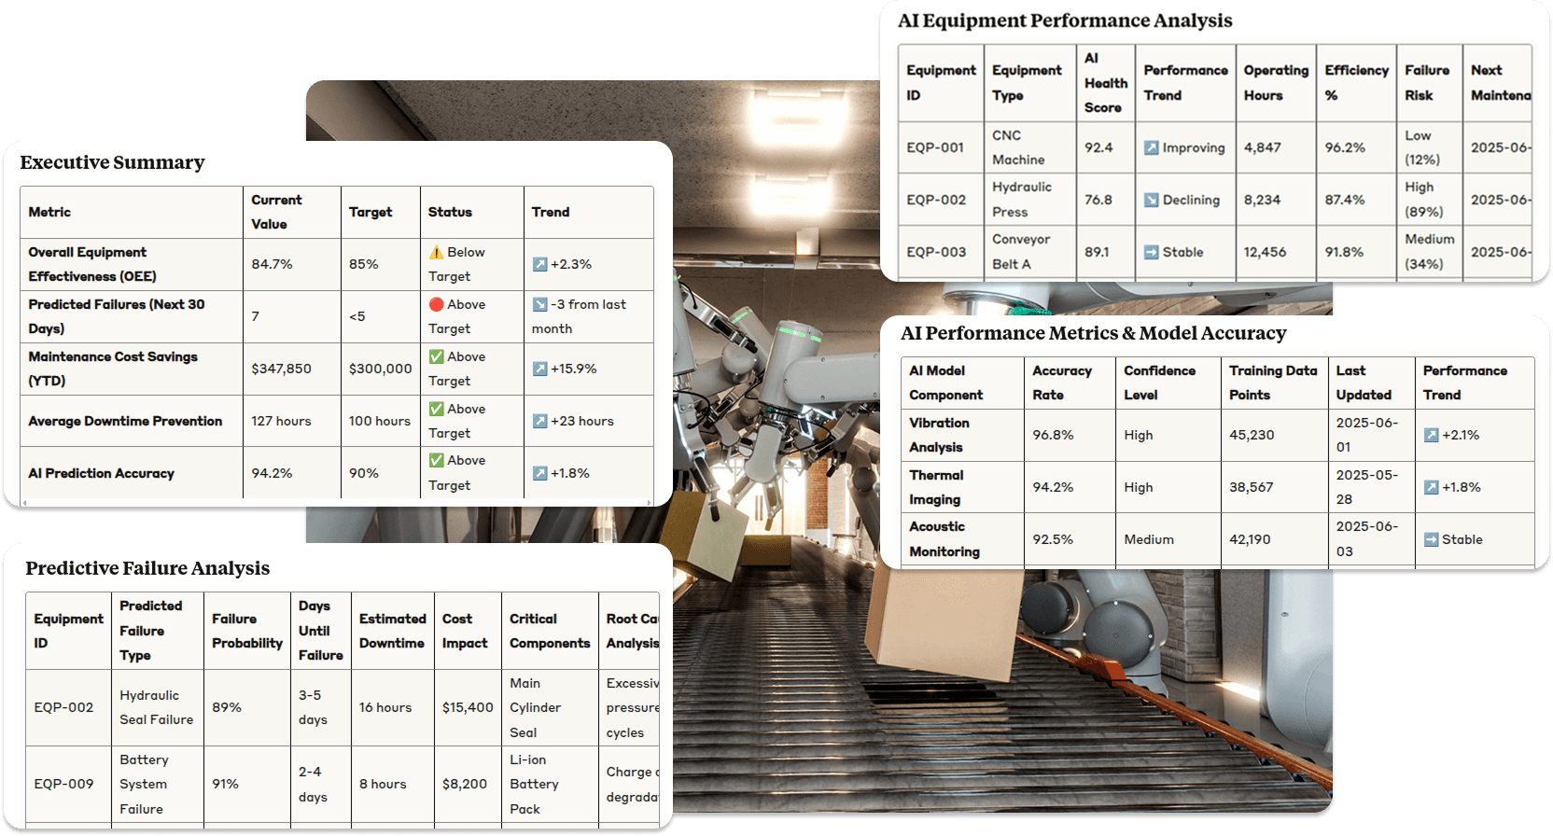
Task: Click the up arrow beside +23 hours trend
Action: [539, 421]
